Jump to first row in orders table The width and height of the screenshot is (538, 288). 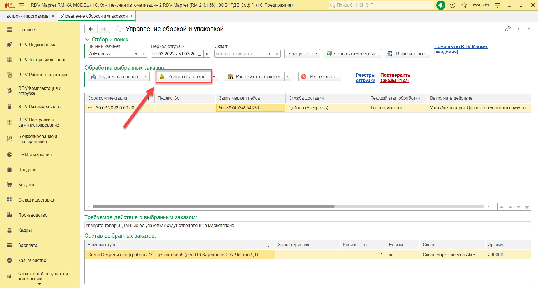pyautogui.click(x=502, y=207)
